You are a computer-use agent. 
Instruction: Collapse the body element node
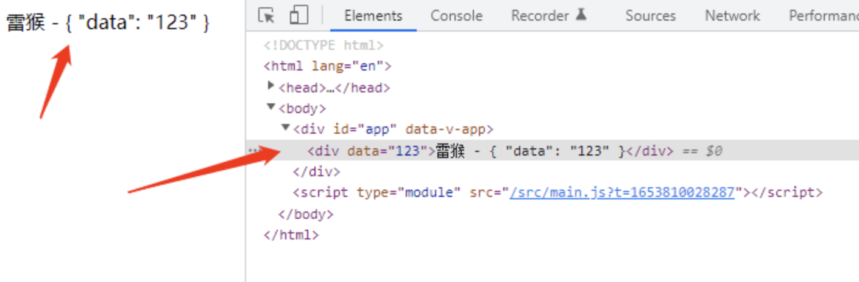[x=271, y=108]
